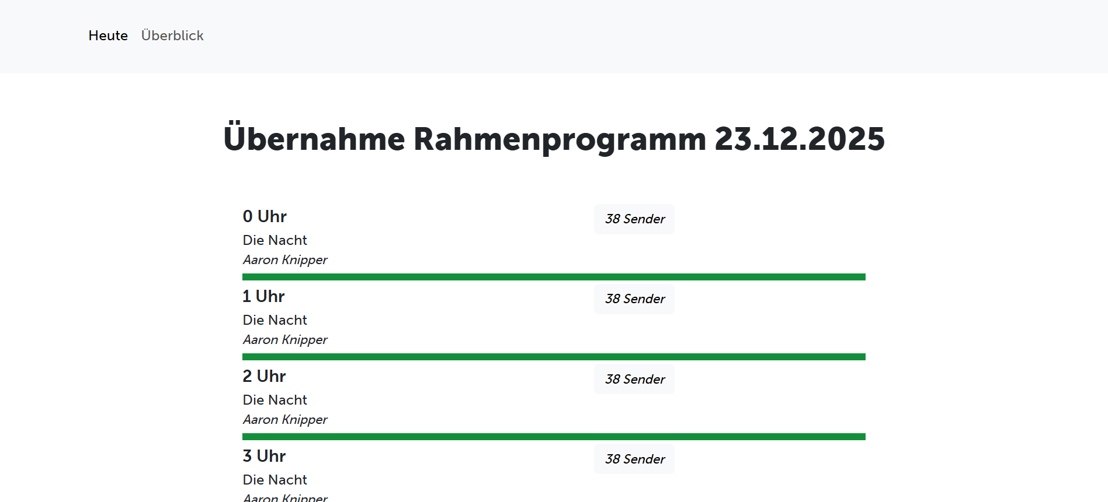This screenshot has width=1108, height=502.
Task: Switch to the Überblick tab
Action: (172, 36)
